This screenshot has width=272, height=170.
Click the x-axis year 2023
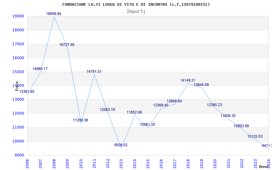(255, 164)
